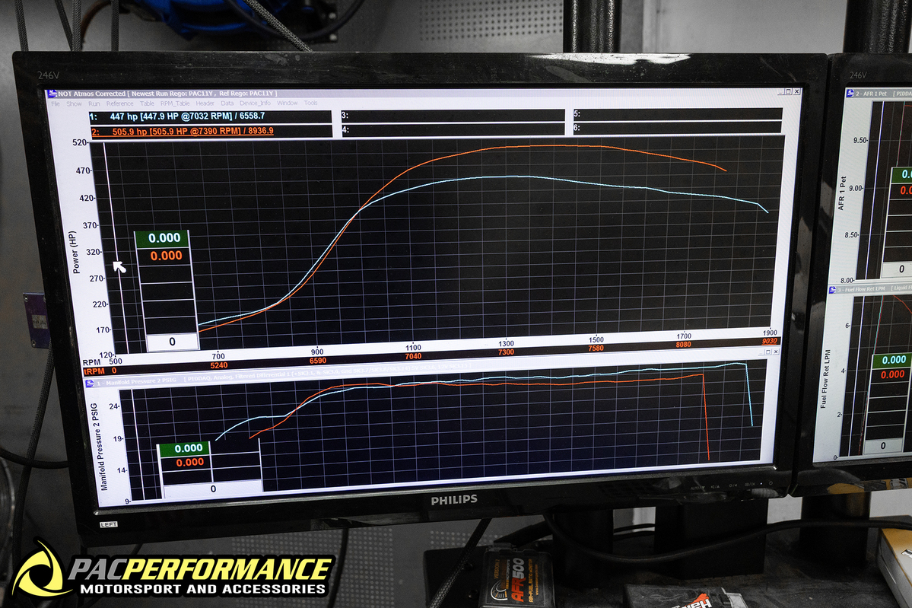Maximize the main dyno graph window

789,92
